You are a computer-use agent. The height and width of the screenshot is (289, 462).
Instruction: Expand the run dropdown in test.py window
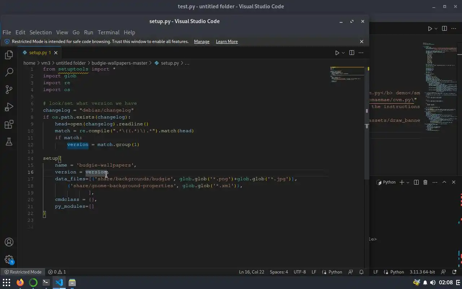point(436,29)
